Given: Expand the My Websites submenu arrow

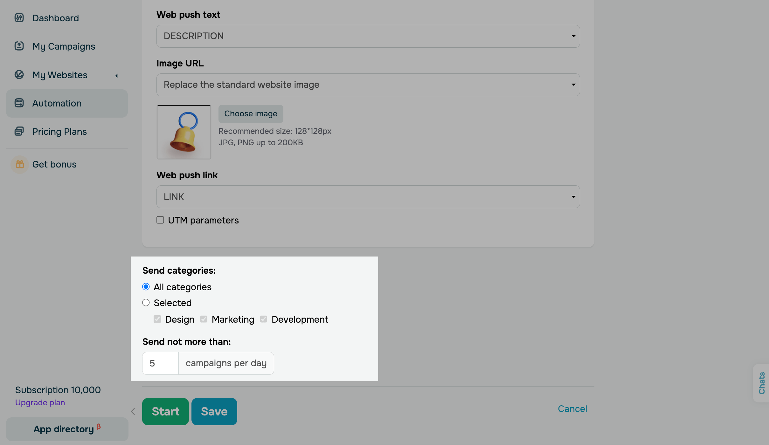Looking at the screenshot, I should 117,76.
